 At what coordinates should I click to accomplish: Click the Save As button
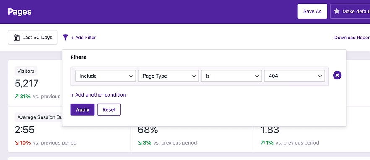312,11
